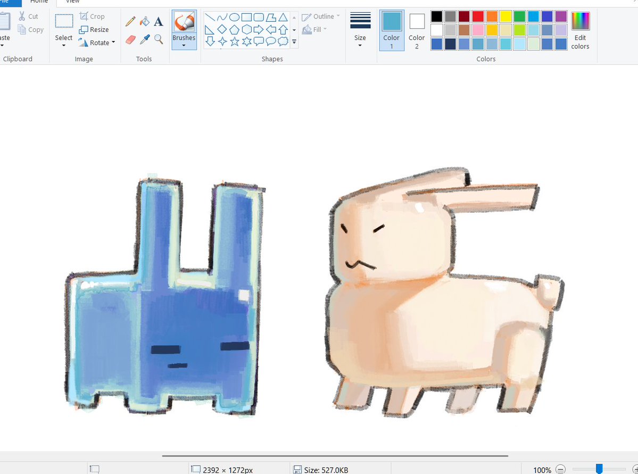Click the zoom slider handle
Image resolution: width=638 pixels, height=474 pixels.
click(599, 469)
